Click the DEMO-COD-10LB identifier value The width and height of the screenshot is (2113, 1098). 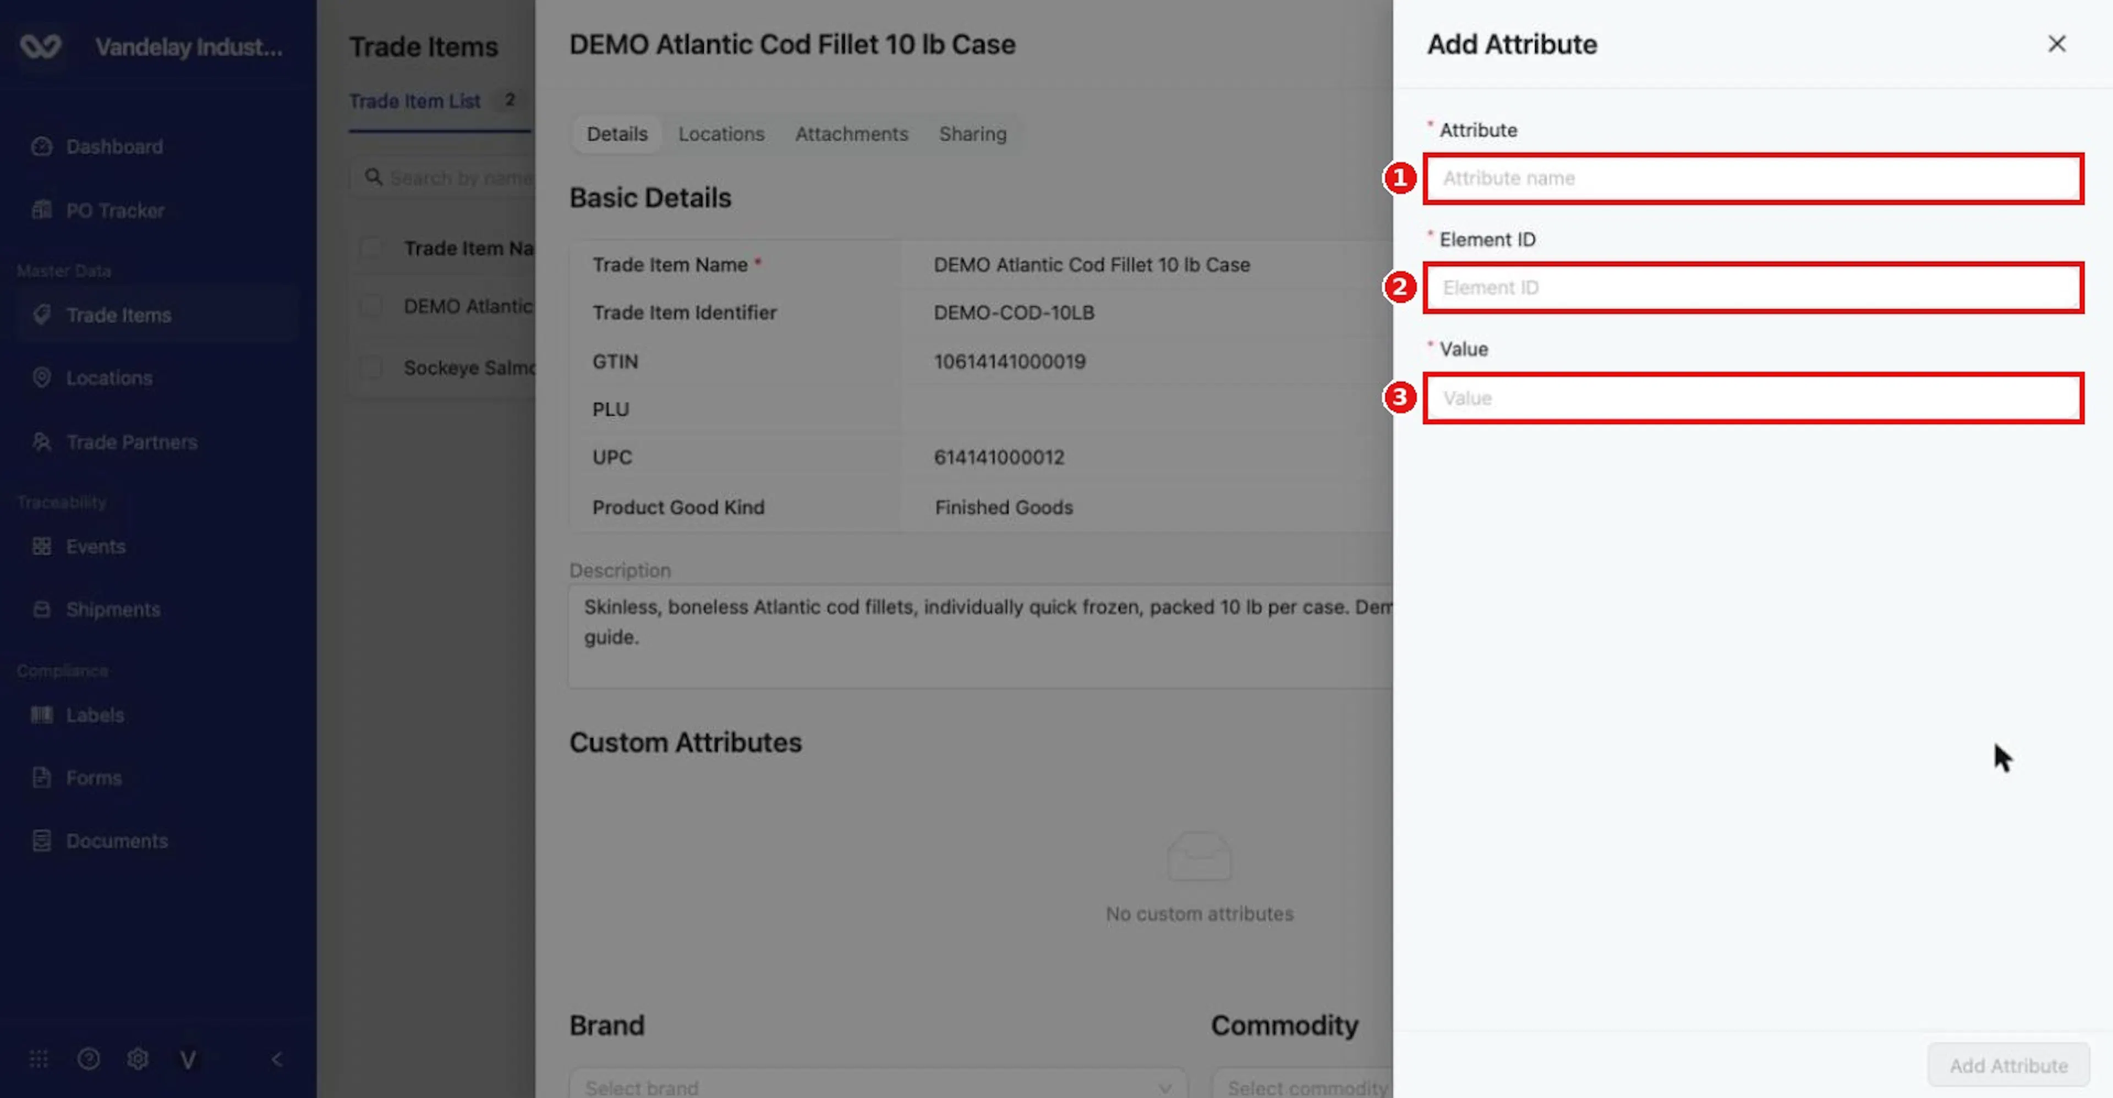tap(1014, 312)
